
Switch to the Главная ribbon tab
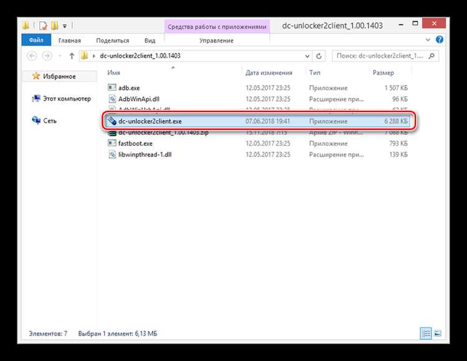(x=69, y=40)
